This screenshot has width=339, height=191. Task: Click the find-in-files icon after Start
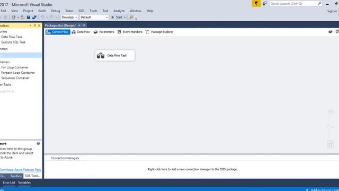(x=131, y=18)
